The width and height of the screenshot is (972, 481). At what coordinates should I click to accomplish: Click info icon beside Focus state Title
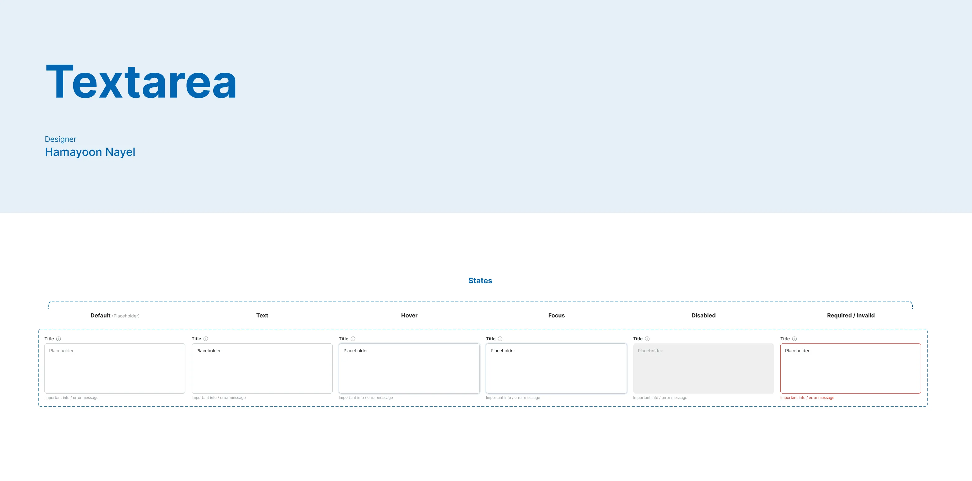pos(500,339)
